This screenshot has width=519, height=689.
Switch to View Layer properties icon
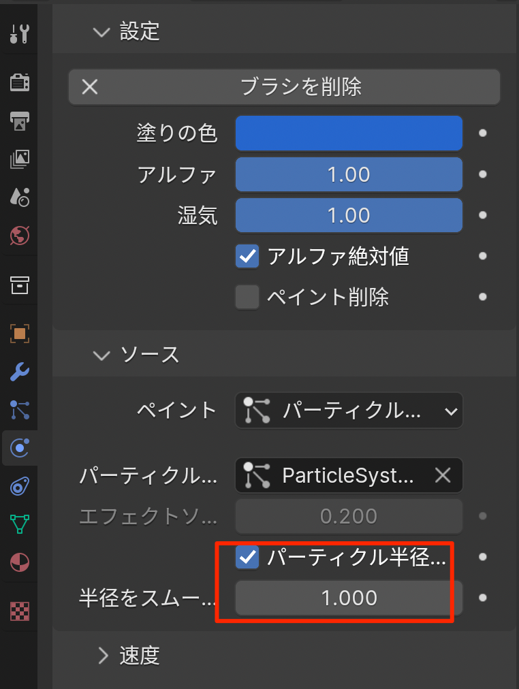coord(20,159)
